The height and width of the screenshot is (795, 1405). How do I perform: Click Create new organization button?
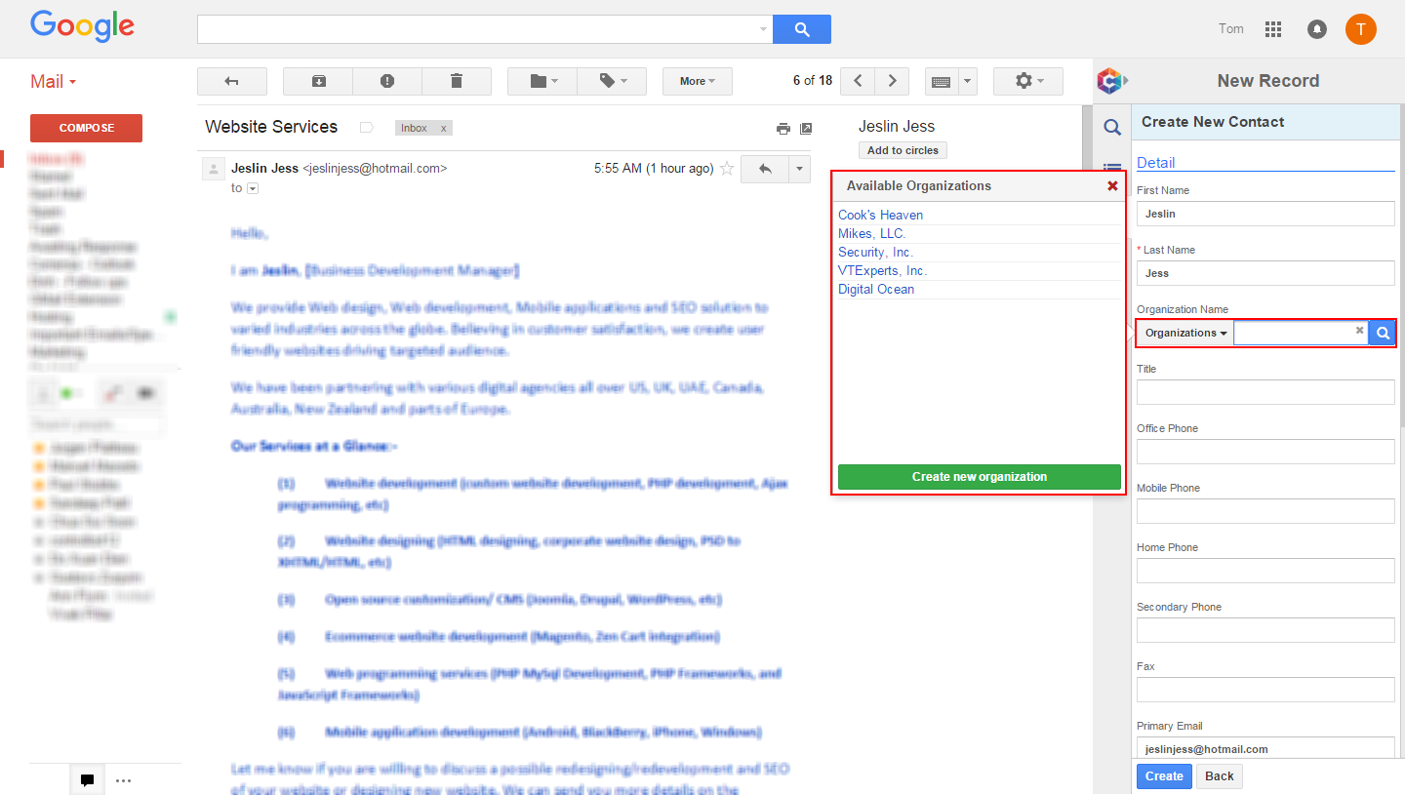point(980,477)
